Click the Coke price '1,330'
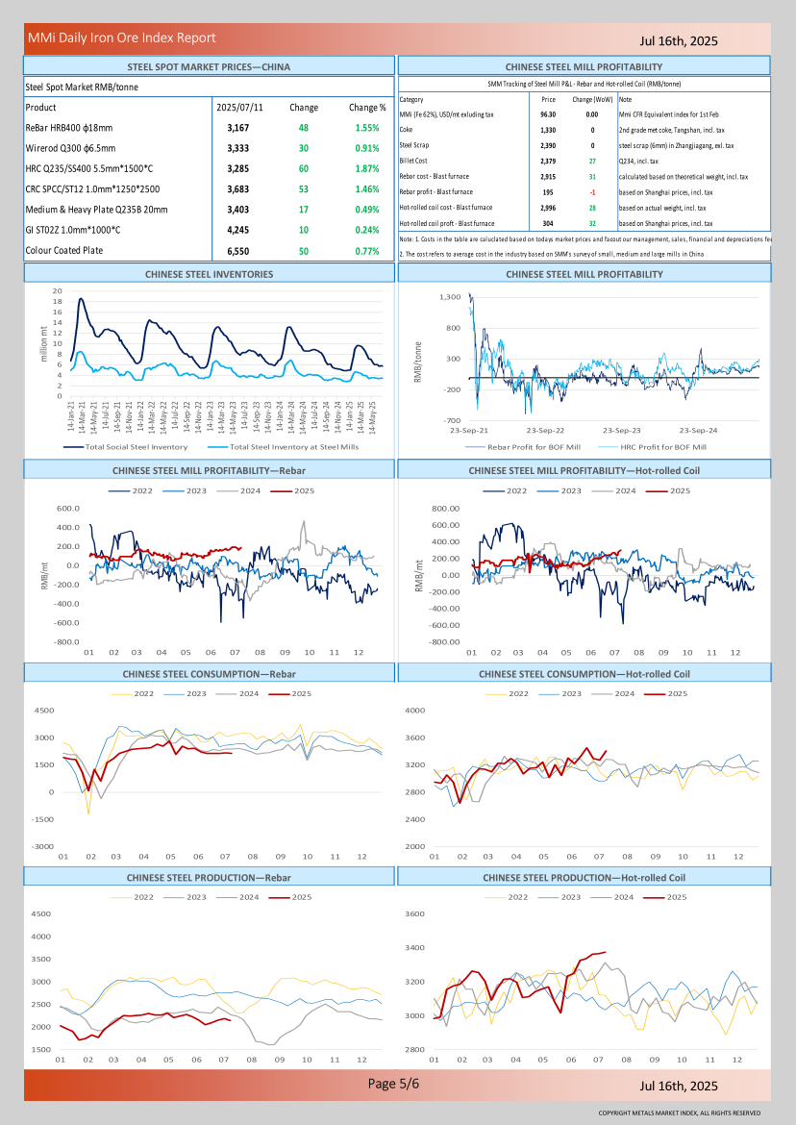 548,131
